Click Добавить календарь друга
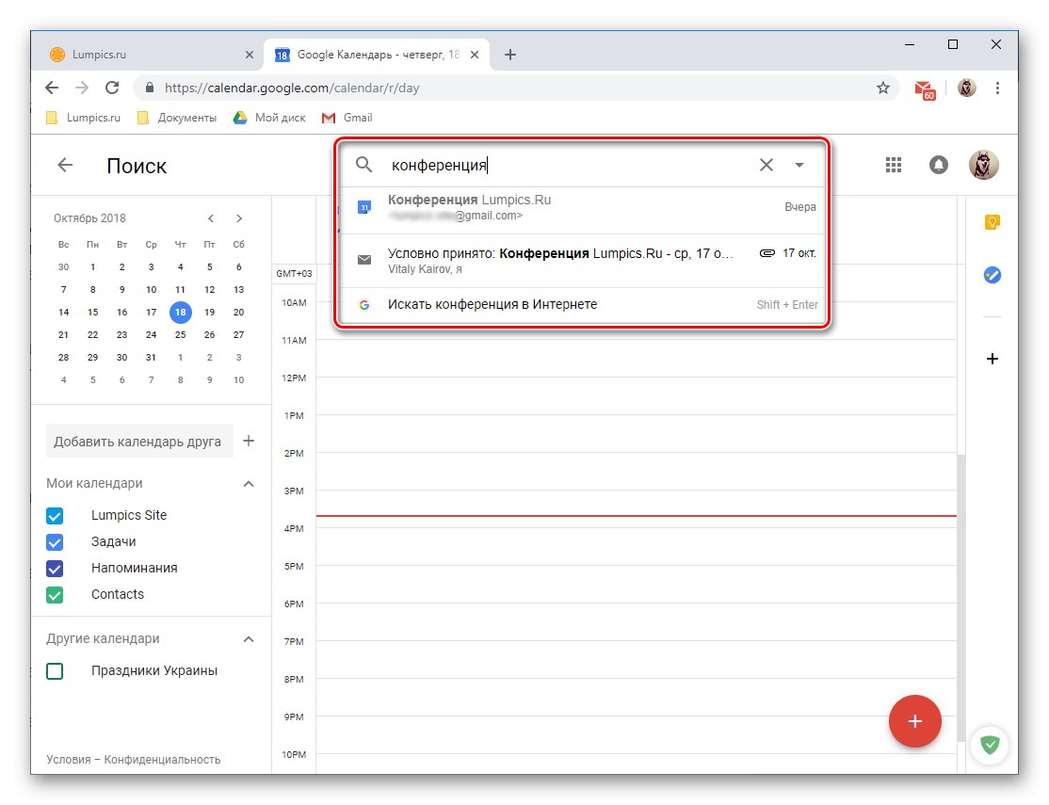Screen dimensions: 1049x805 (x=139, y=441)
